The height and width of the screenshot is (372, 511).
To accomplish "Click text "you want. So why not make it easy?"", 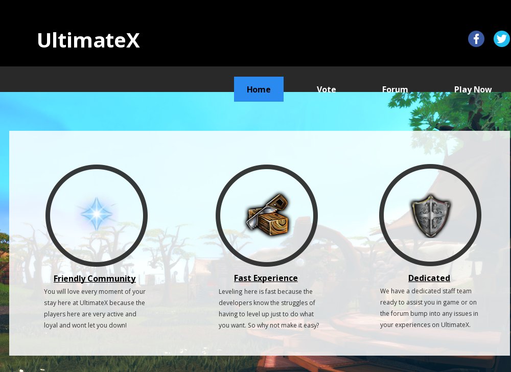I will click(x=269, y=325).
